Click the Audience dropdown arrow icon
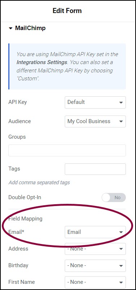 click(x=121, y=122)
